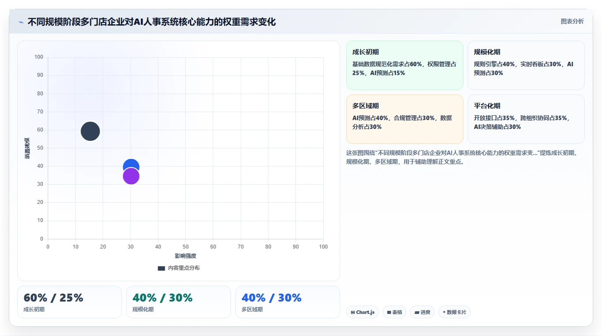Screen dimensions: 602x336
Task: Click description starting 基础数据规范化需求占60%
Action: pyautogui.click(x=405, y=68)
